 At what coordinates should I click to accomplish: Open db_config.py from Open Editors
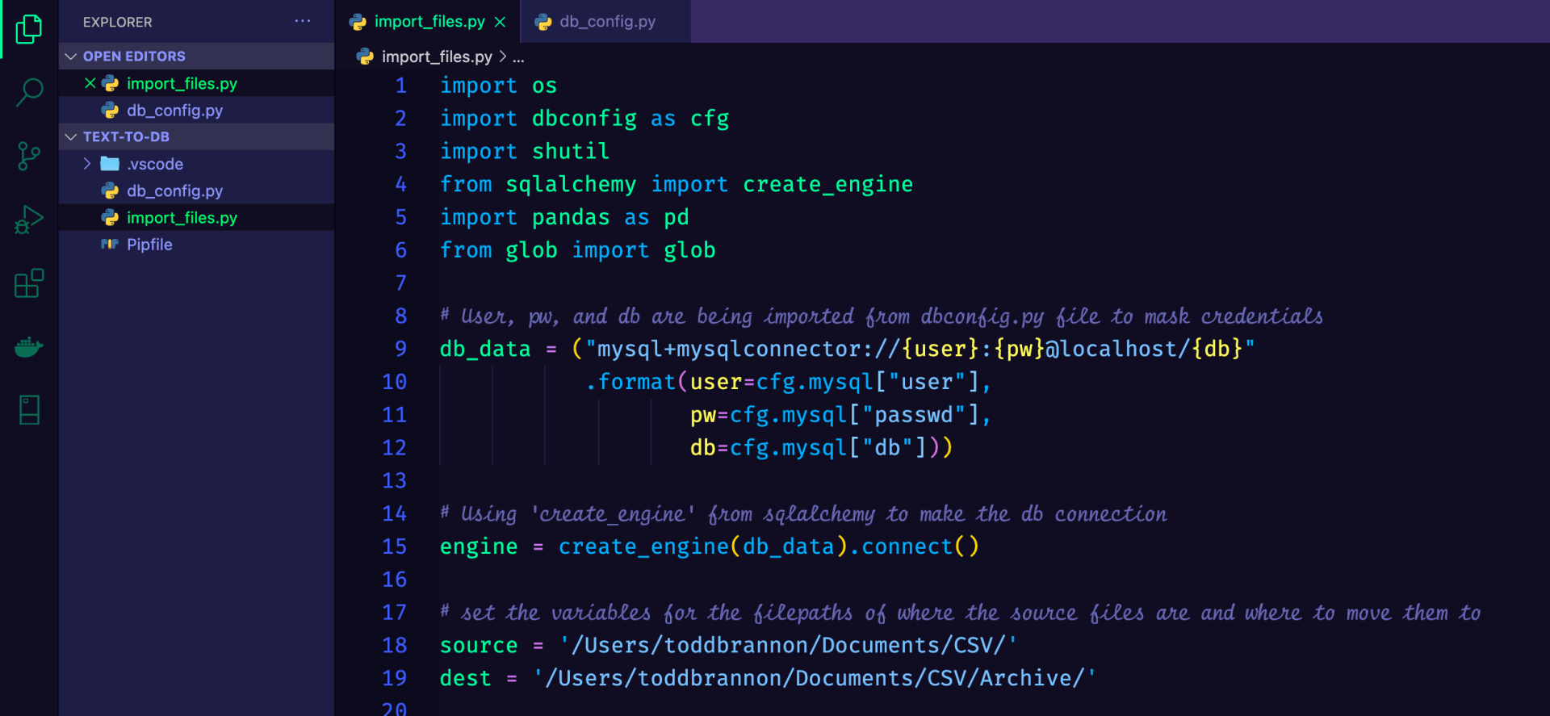click(x=196, y=110)
